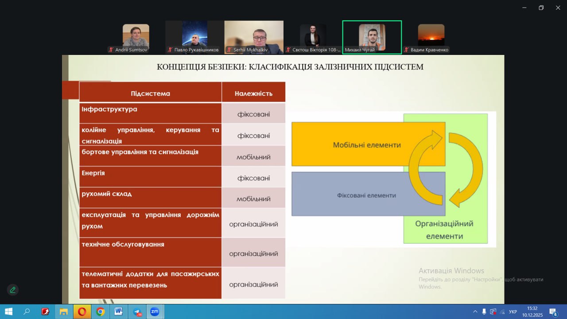Click the red pinned app icon beside search
Viewport: 567px width, 319px height.
pos(45,311)
